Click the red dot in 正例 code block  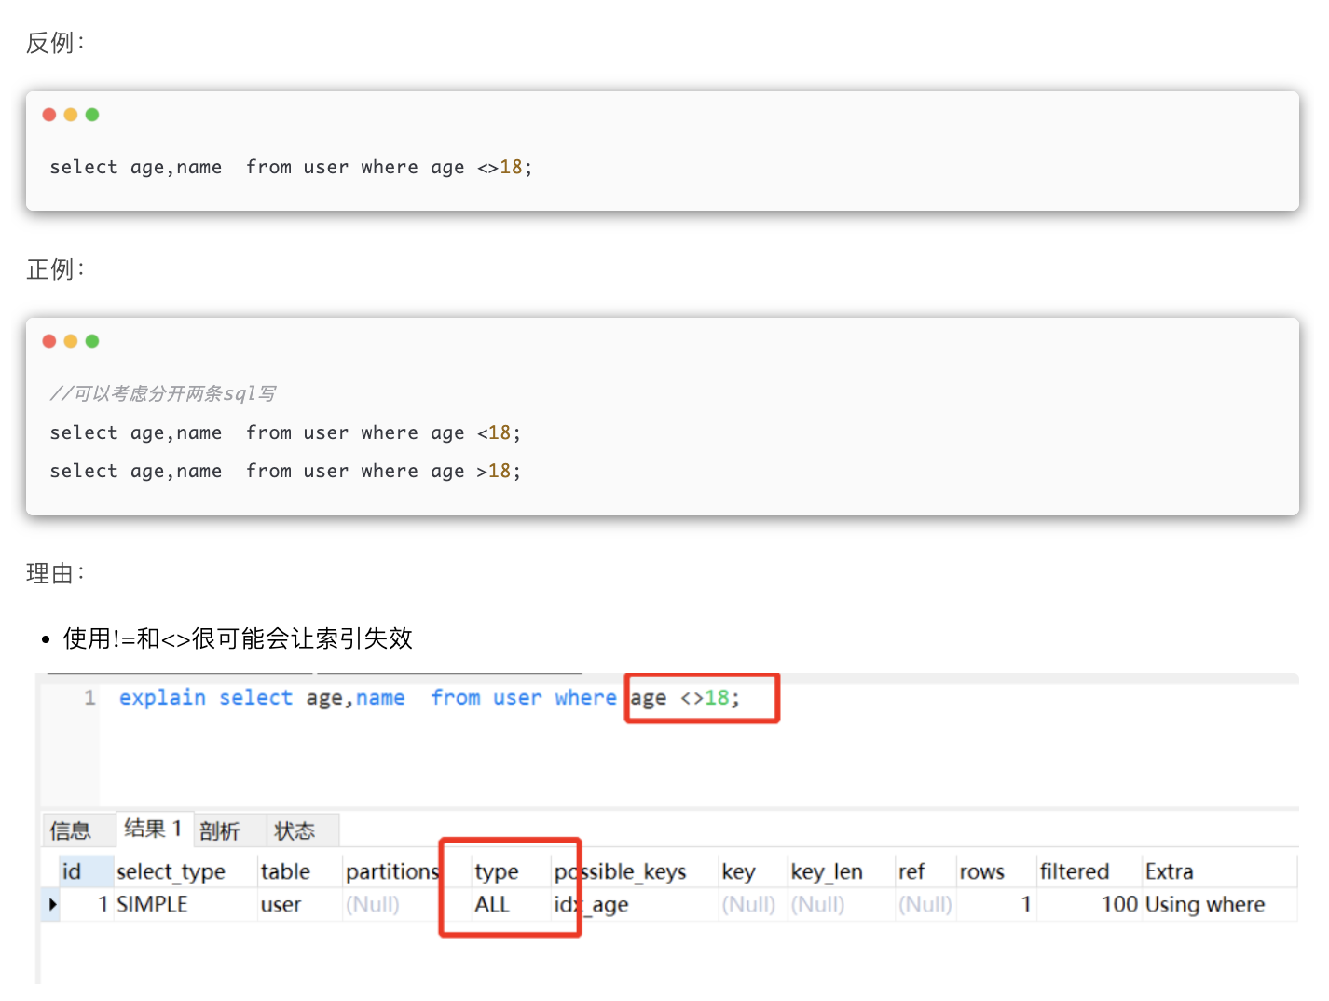coord(49,341)
